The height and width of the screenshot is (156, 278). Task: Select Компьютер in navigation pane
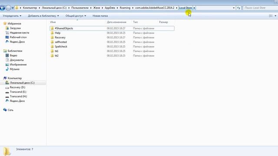15,78
